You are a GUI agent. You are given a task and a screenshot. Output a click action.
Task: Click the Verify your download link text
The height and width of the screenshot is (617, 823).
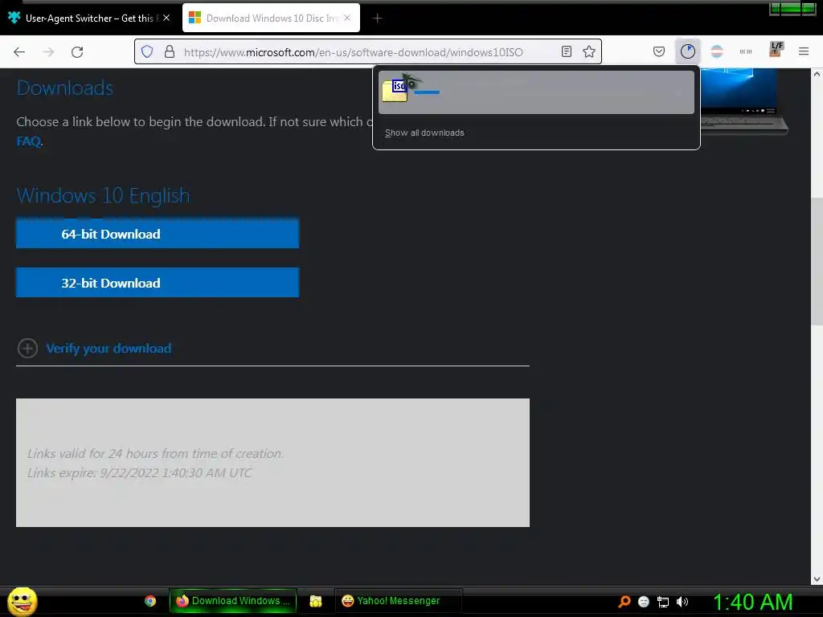pos(109,349)
